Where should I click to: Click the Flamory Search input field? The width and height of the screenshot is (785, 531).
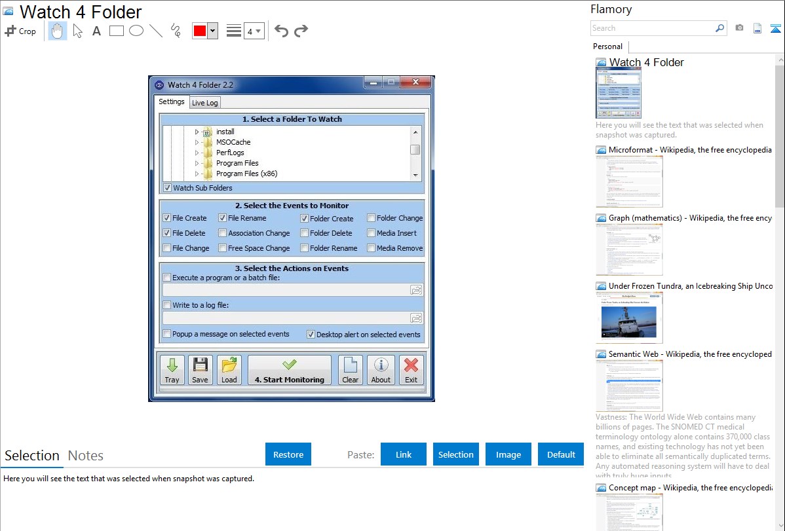[x=653, y=28]
